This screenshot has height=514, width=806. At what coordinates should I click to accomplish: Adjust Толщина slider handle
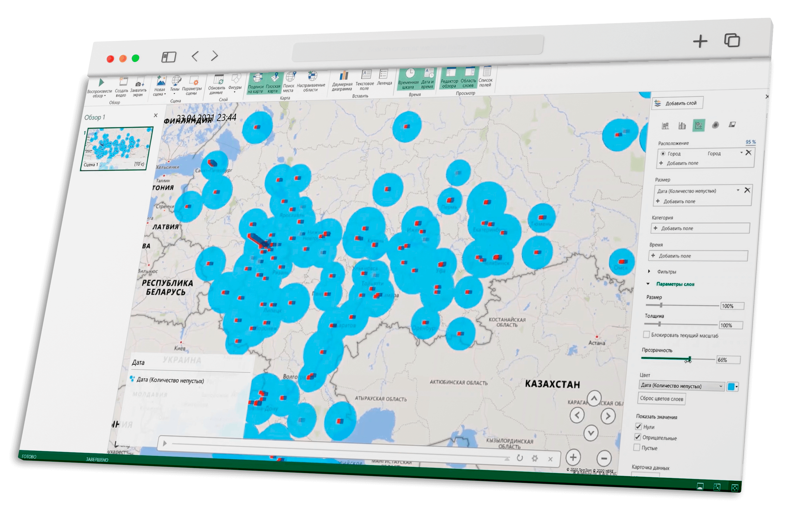tap(659, 324)
